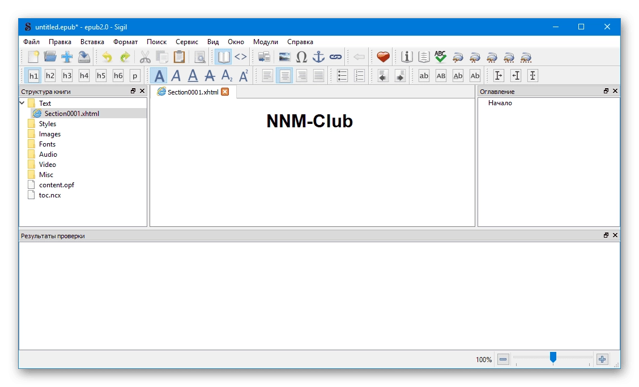Image resolution: width=639 pixels, height=387 pixels.
Task: Align text to the left
Action: [x=267, y=76]
